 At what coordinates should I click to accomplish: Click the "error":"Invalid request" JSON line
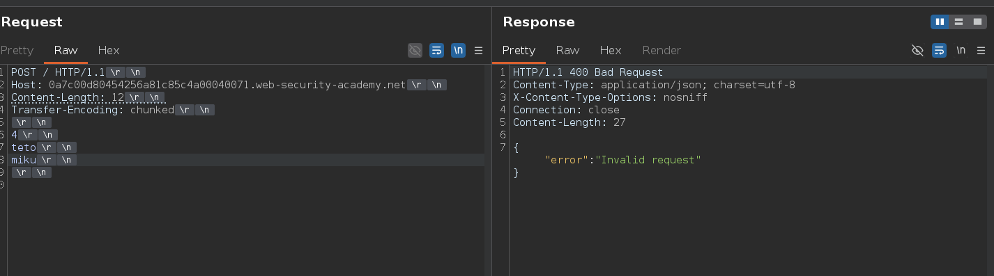(x=622, y=160)
